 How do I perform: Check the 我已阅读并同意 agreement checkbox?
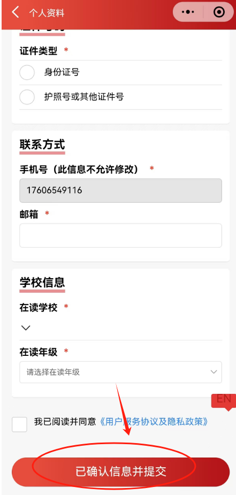click(20, 424)
